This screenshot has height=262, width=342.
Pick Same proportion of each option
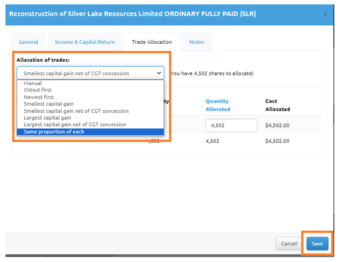pos(54,132)
